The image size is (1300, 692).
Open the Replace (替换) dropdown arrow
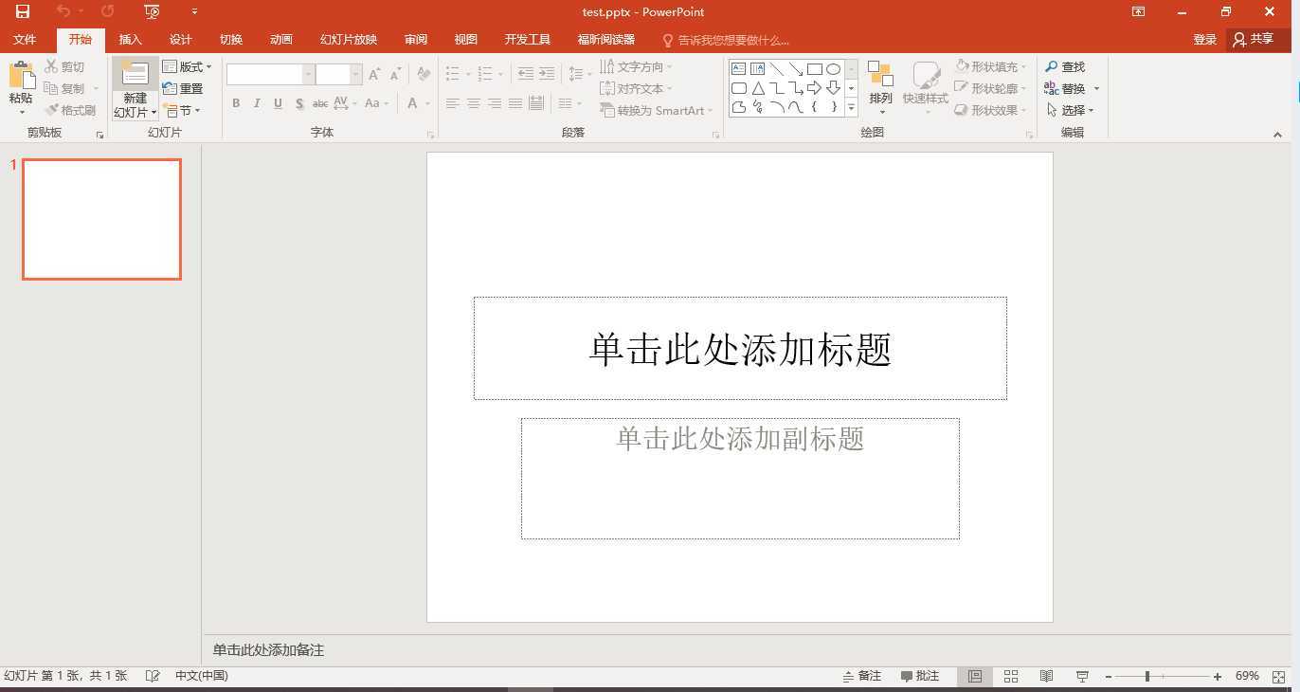[1097, 88]
